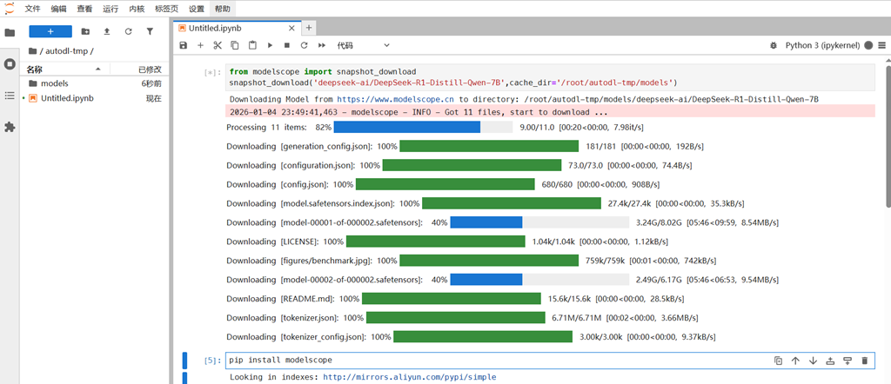Interrupt the kernel with stop icon
The width and height of the screenshot is (891, 384).
click(287, 45)
